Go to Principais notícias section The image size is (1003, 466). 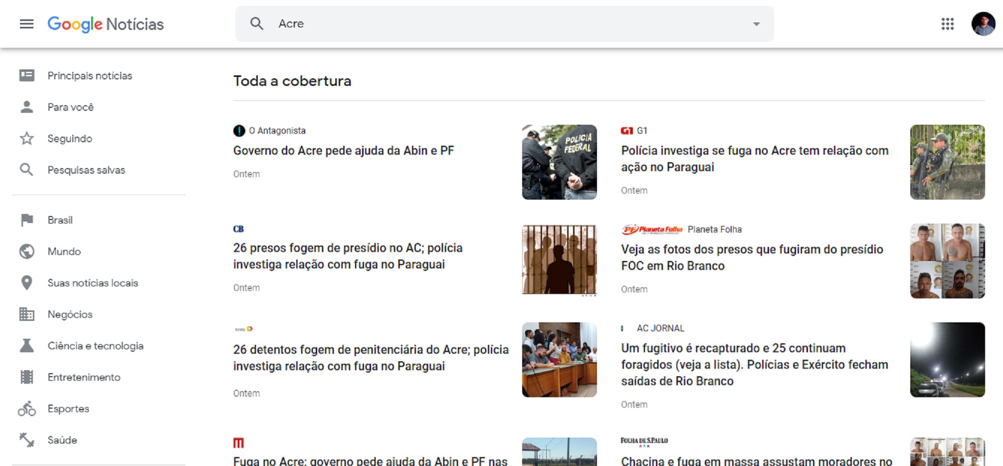coord(90,75)
